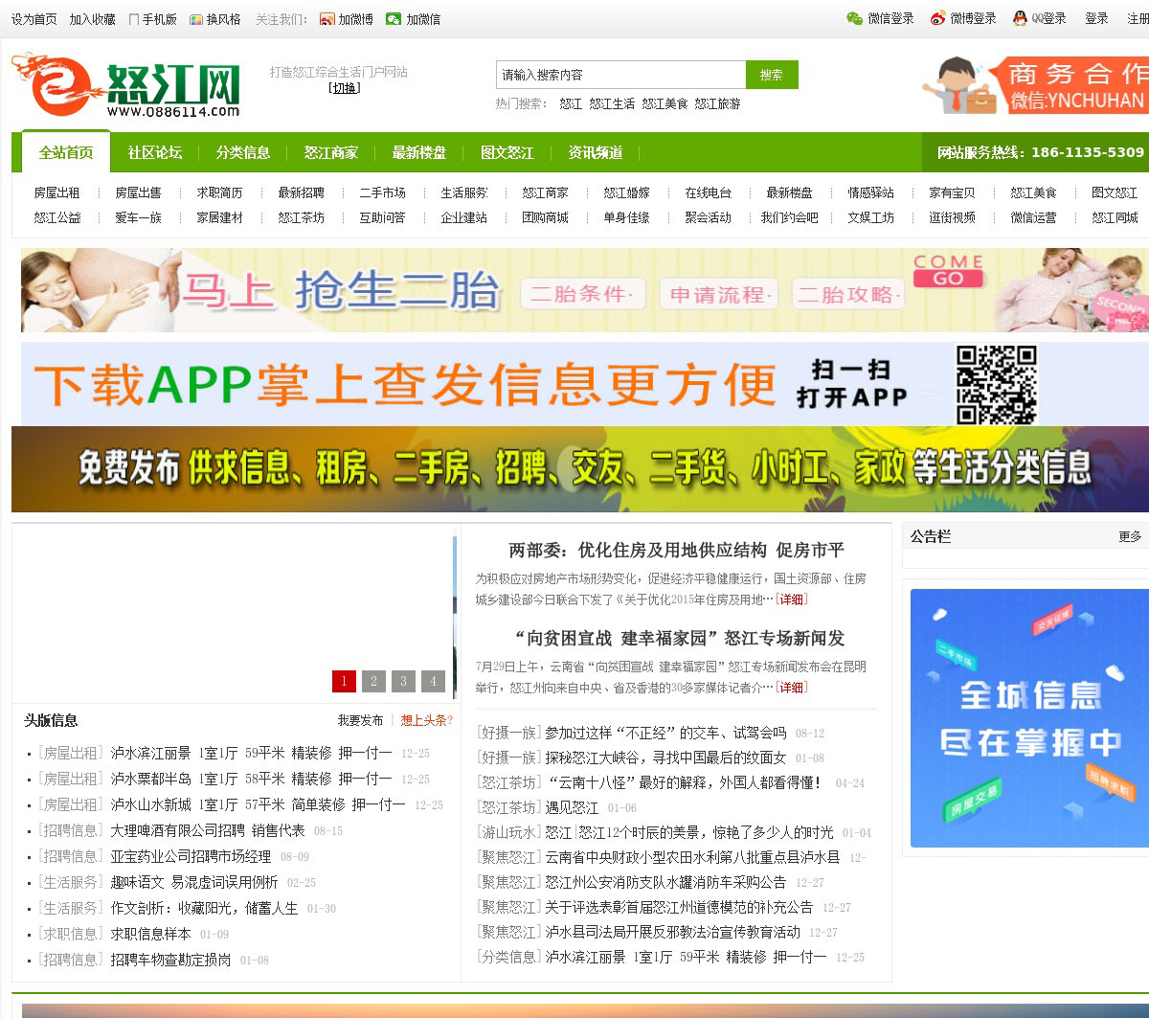The width and height of the screenshot is (1149, 1018).
Task: Click the 切换 city switch link
Action: (345, 88)
